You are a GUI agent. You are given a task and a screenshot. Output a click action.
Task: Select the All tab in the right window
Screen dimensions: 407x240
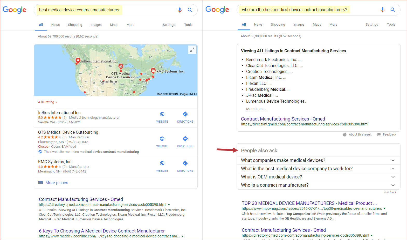coord(244,25)
